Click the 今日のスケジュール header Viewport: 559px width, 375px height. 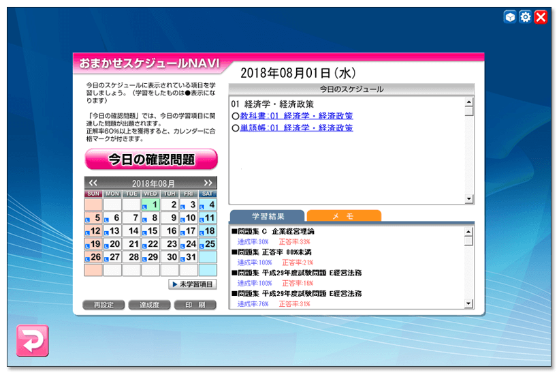351,89
